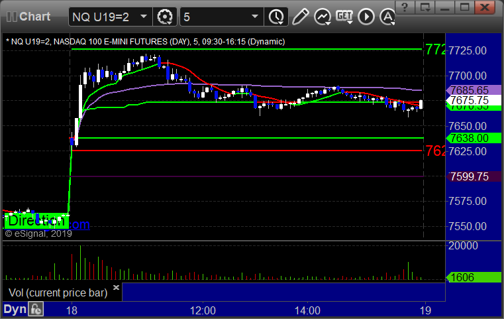504x319 pixels.
Task: Close the chart window
Action: pyautogui.click(x=485, y=7)
